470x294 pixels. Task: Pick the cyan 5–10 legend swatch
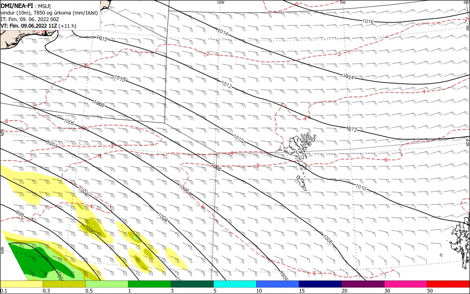click(235, 284)
